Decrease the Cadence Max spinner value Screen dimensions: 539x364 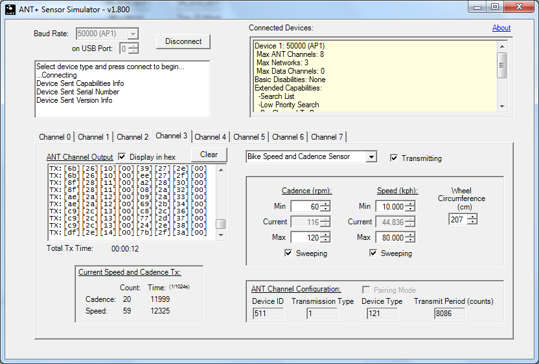point(325,240)
